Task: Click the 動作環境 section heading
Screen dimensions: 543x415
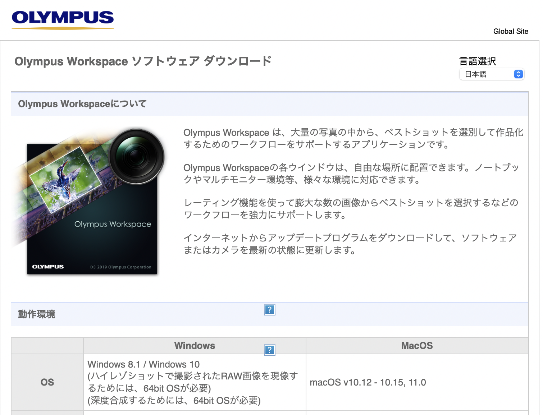Action: (x=37, y=314)
